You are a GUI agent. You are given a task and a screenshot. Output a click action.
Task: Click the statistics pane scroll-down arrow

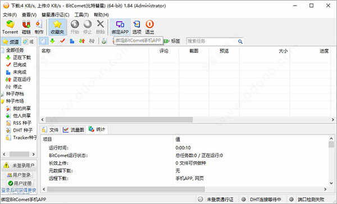(331, 183)
